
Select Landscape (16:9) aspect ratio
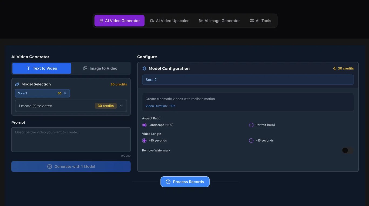[144, 125]
